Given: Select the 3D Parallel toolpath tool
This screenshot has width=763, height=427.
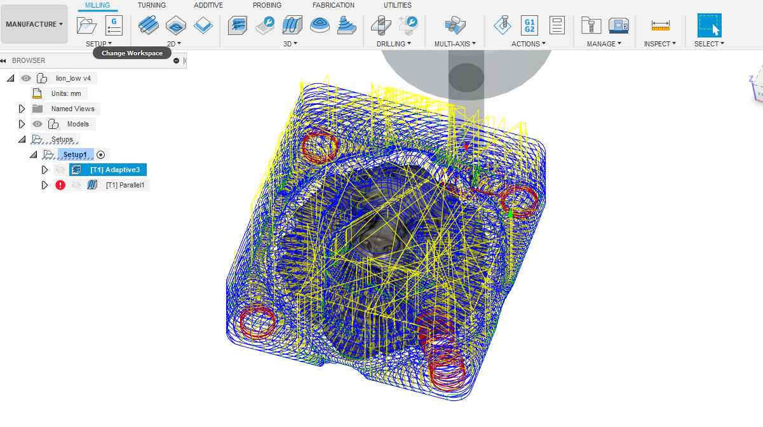Looking at the screenshot, I should tap(292, 25).
